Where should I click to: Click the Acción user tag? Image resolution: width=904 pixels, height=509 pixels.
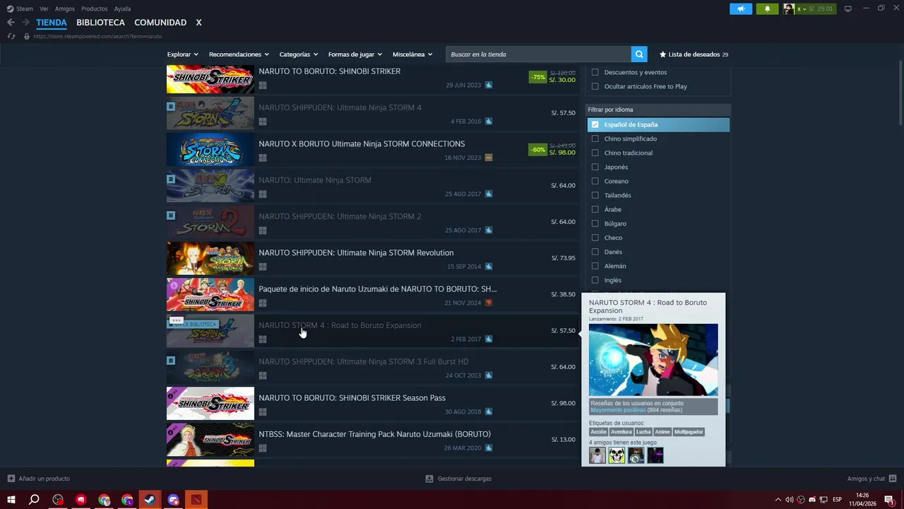tap(598, 432)
